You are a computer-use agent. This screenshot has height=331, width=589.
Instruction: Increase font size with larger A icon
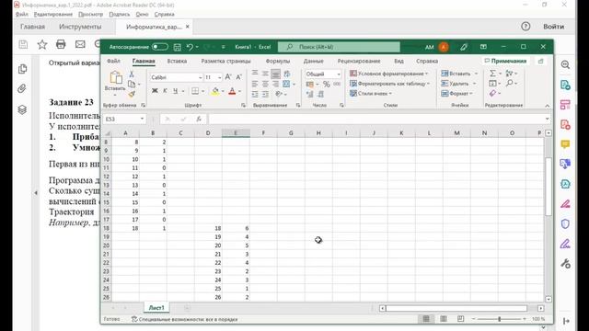[x=228, y=77]
